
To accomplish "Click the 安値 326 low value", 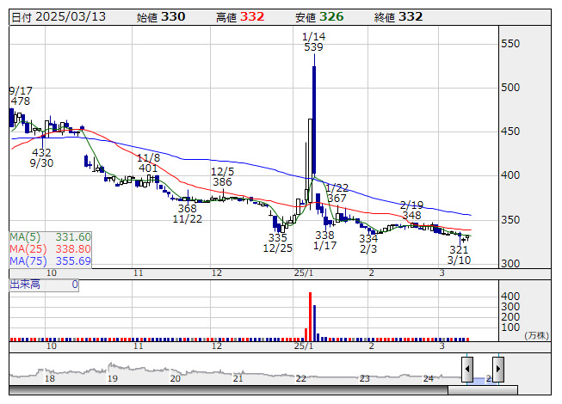I will 319,17.
